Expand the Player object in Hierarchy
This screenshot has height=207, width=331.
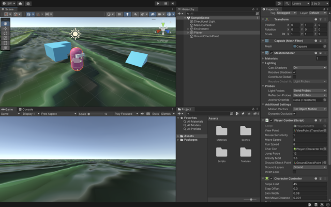[188, 33]
